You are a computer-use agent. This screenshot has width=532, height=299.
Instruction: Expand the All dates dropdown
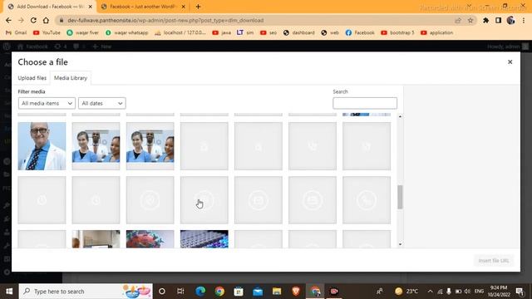[x=101, y=103]
